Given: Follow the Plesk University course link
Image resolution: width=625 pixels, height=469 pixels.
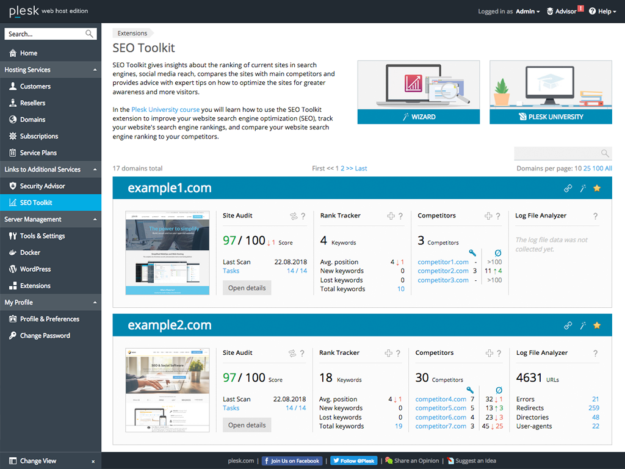Looking at the screenshot, I should click(165, 109).
